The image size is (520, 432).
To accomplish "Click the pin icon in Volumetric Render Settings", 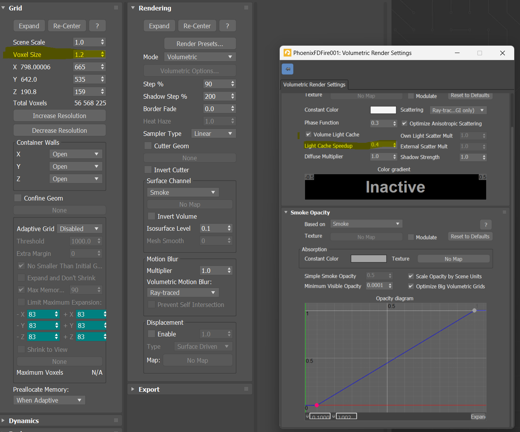I will click(288, 69).
